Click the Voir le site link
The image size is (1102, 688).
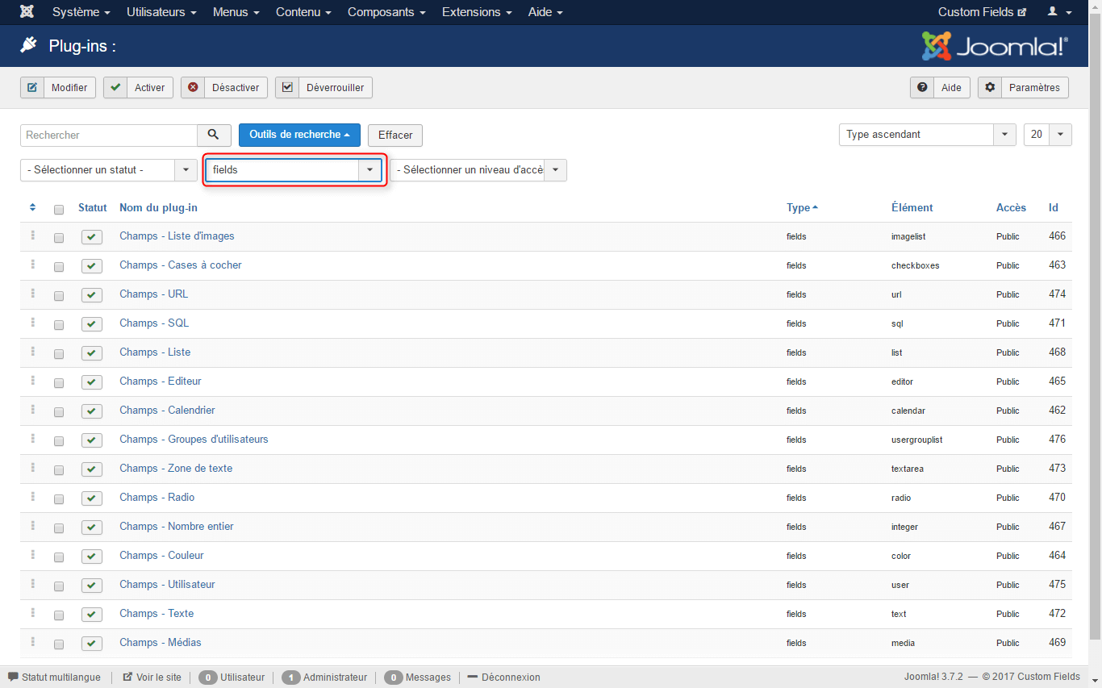click(152, 678)
